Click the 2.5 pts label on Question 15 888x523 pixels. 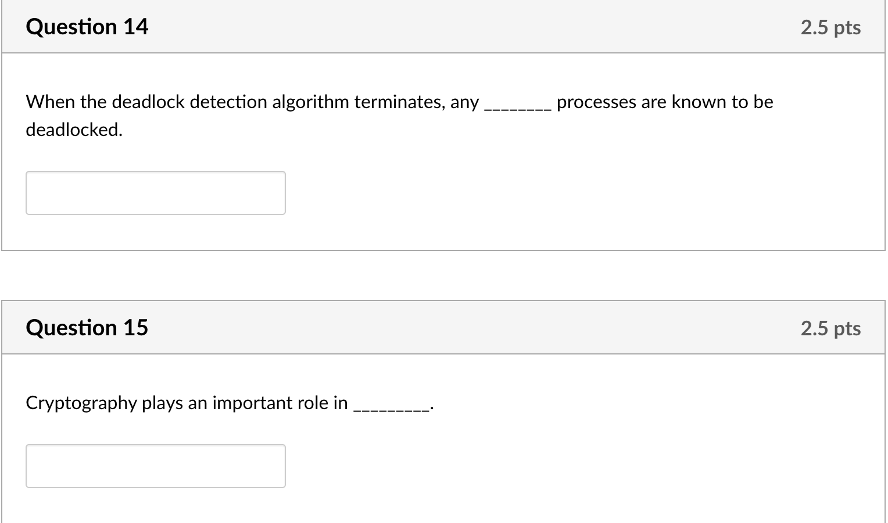830,328
